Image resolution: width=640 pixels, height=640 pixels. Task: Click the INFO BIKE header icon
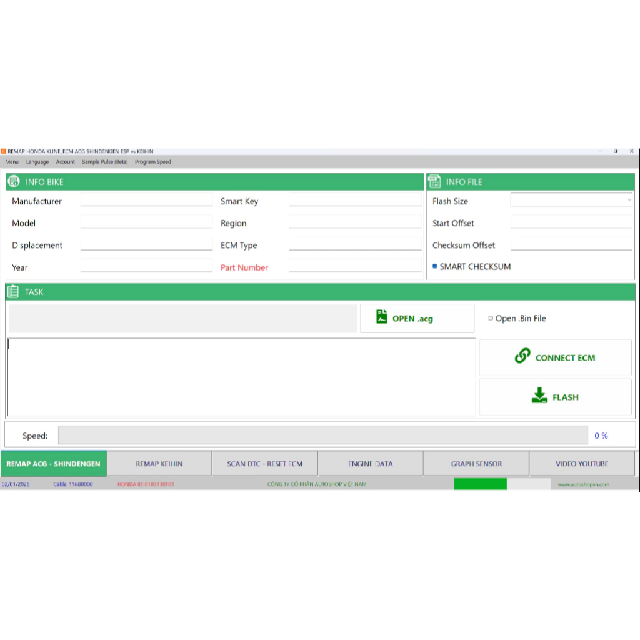coord(14,182)
